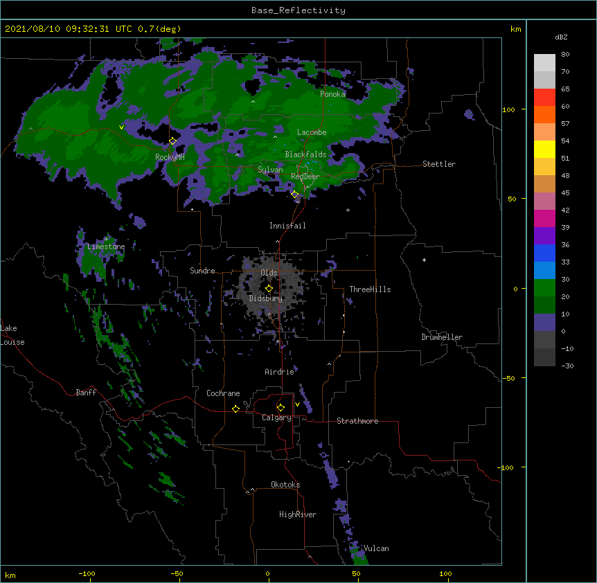The width and height of the screenshot is (597, 583).
Task: Click the Innisfail label
Action: point(287,226)
